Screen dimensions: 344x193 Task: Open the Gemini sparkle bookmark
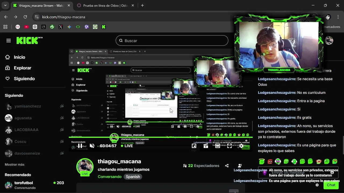pos(69,27)
